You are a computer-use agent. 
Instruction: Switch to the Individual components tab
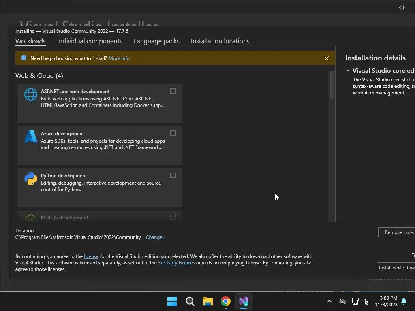(90, 41)
